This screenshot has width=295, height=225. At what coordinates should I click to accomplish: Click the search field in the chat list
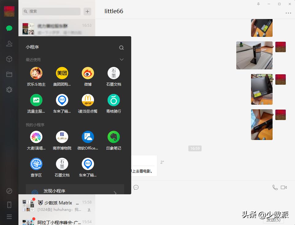click(51, 11)
